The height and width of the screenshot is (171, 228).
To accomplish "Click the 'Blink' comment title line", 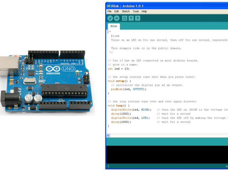I will pos(115,36).
